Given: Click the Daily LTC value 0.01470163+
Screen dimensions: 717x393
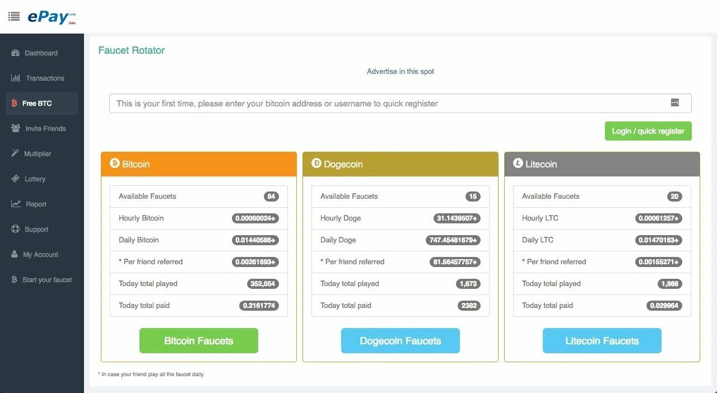Looking at the screenshot, I should [659, 240].
